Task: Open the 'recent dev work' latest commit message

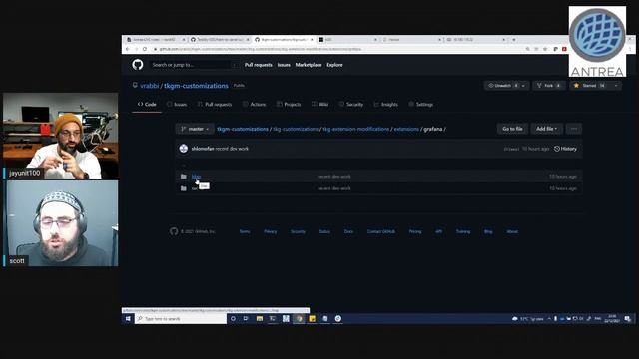Action: pyautogui.click(x=232, y=149)
